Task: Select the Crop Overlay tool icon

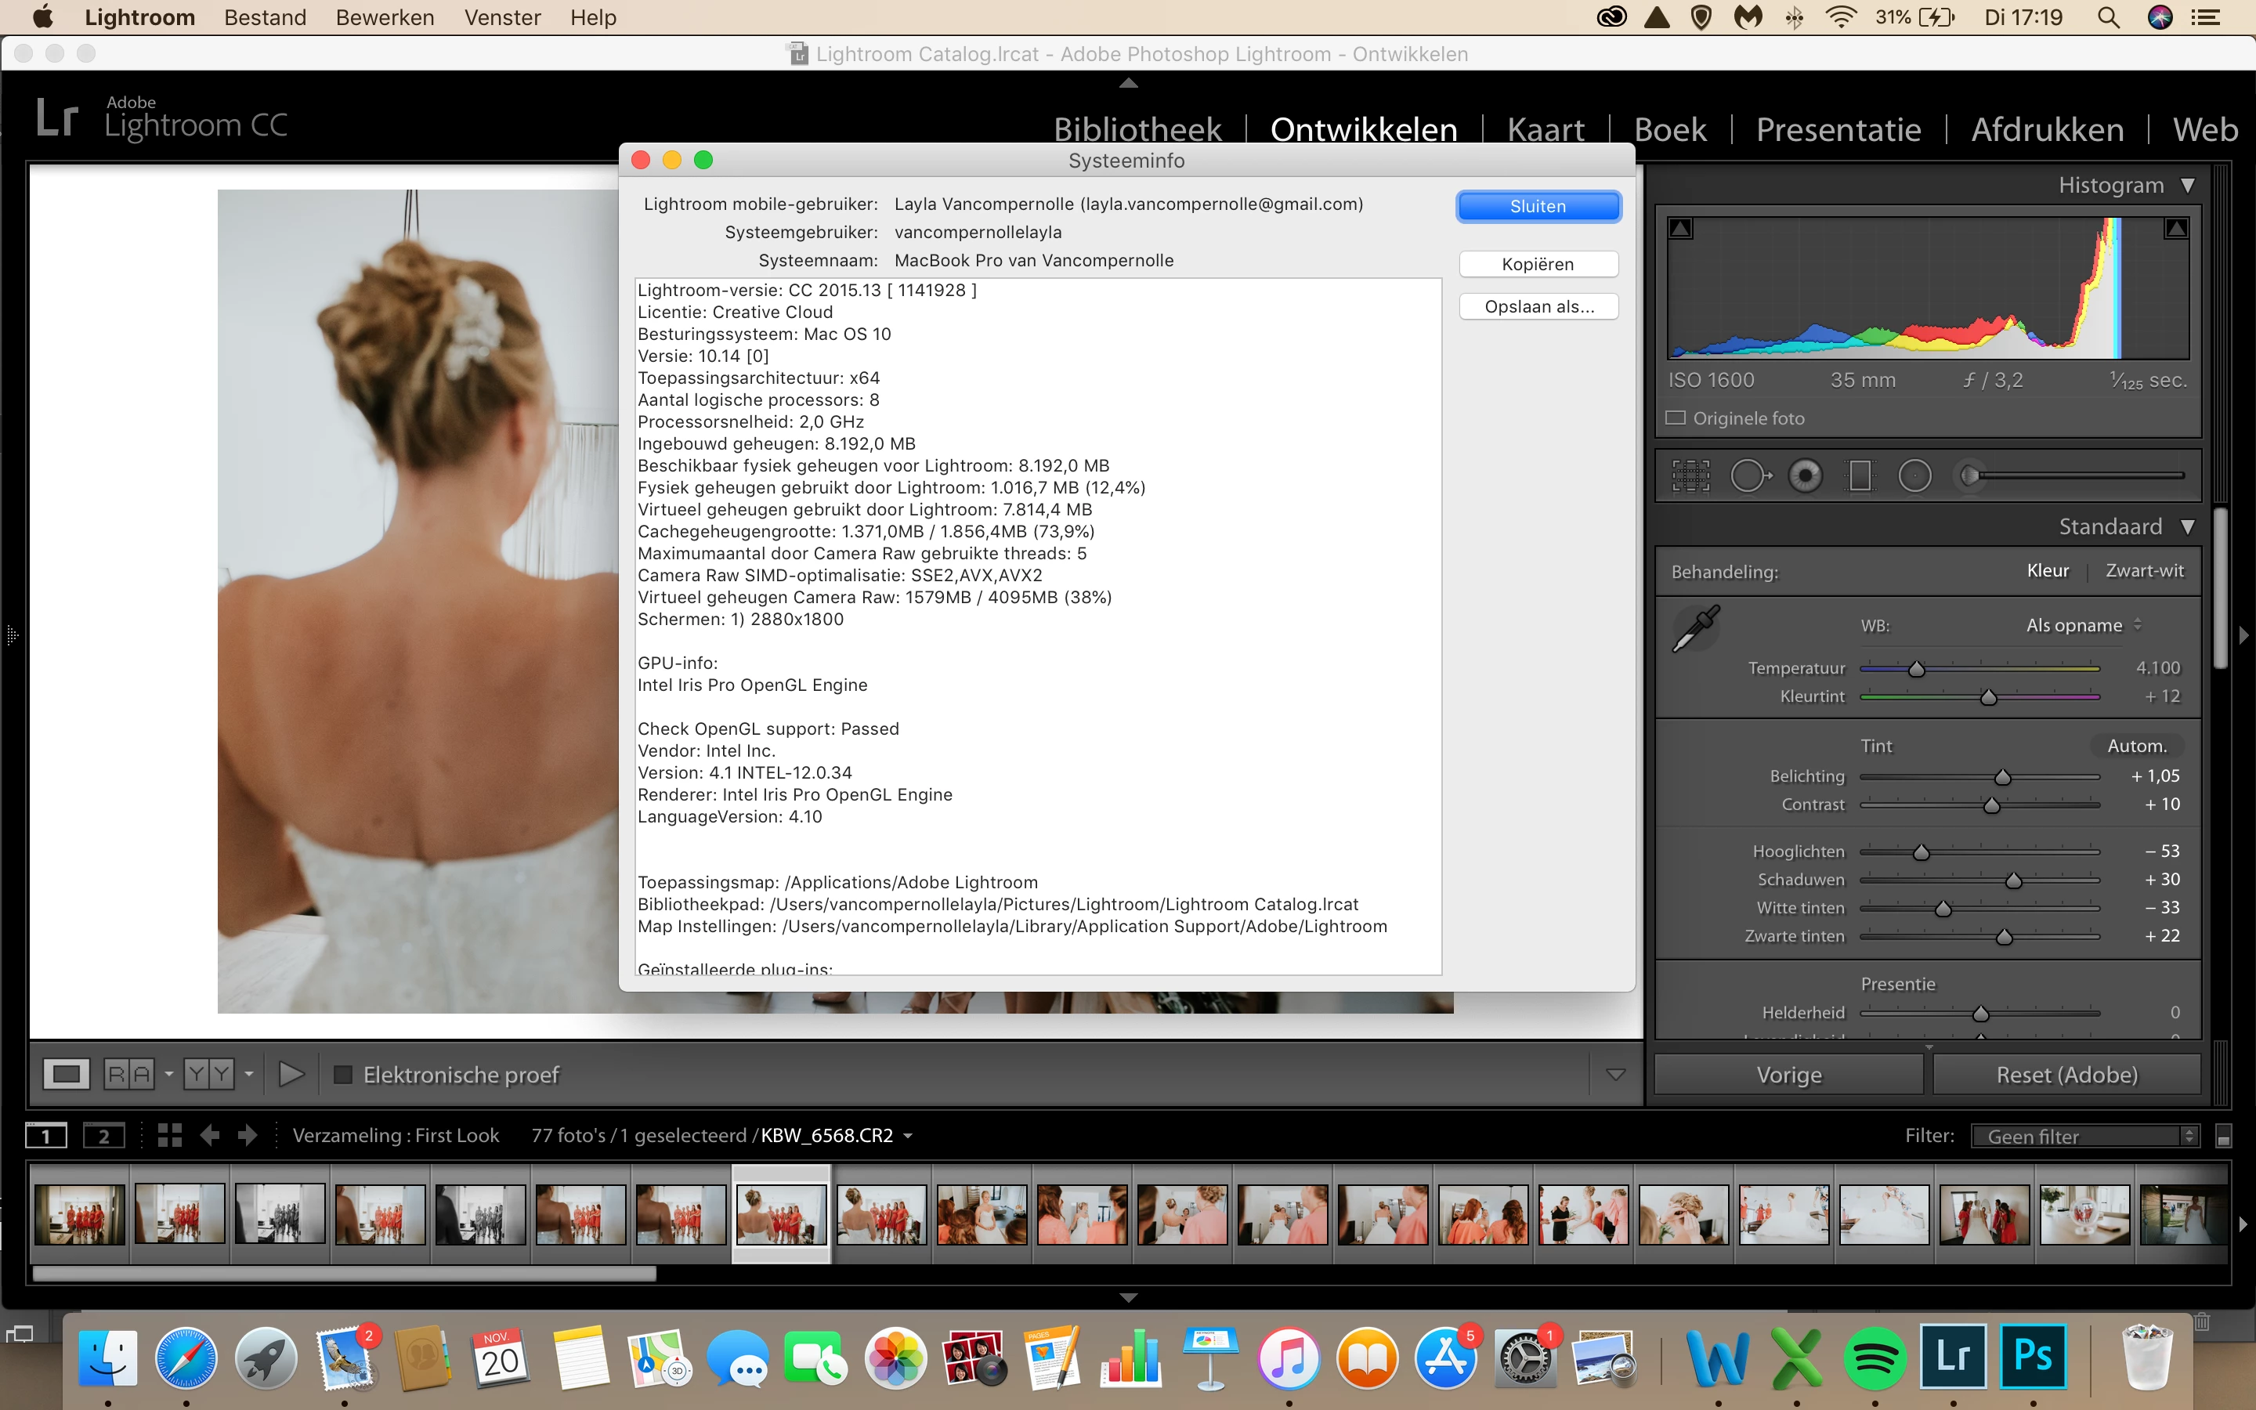Action: coord(1690,475)
